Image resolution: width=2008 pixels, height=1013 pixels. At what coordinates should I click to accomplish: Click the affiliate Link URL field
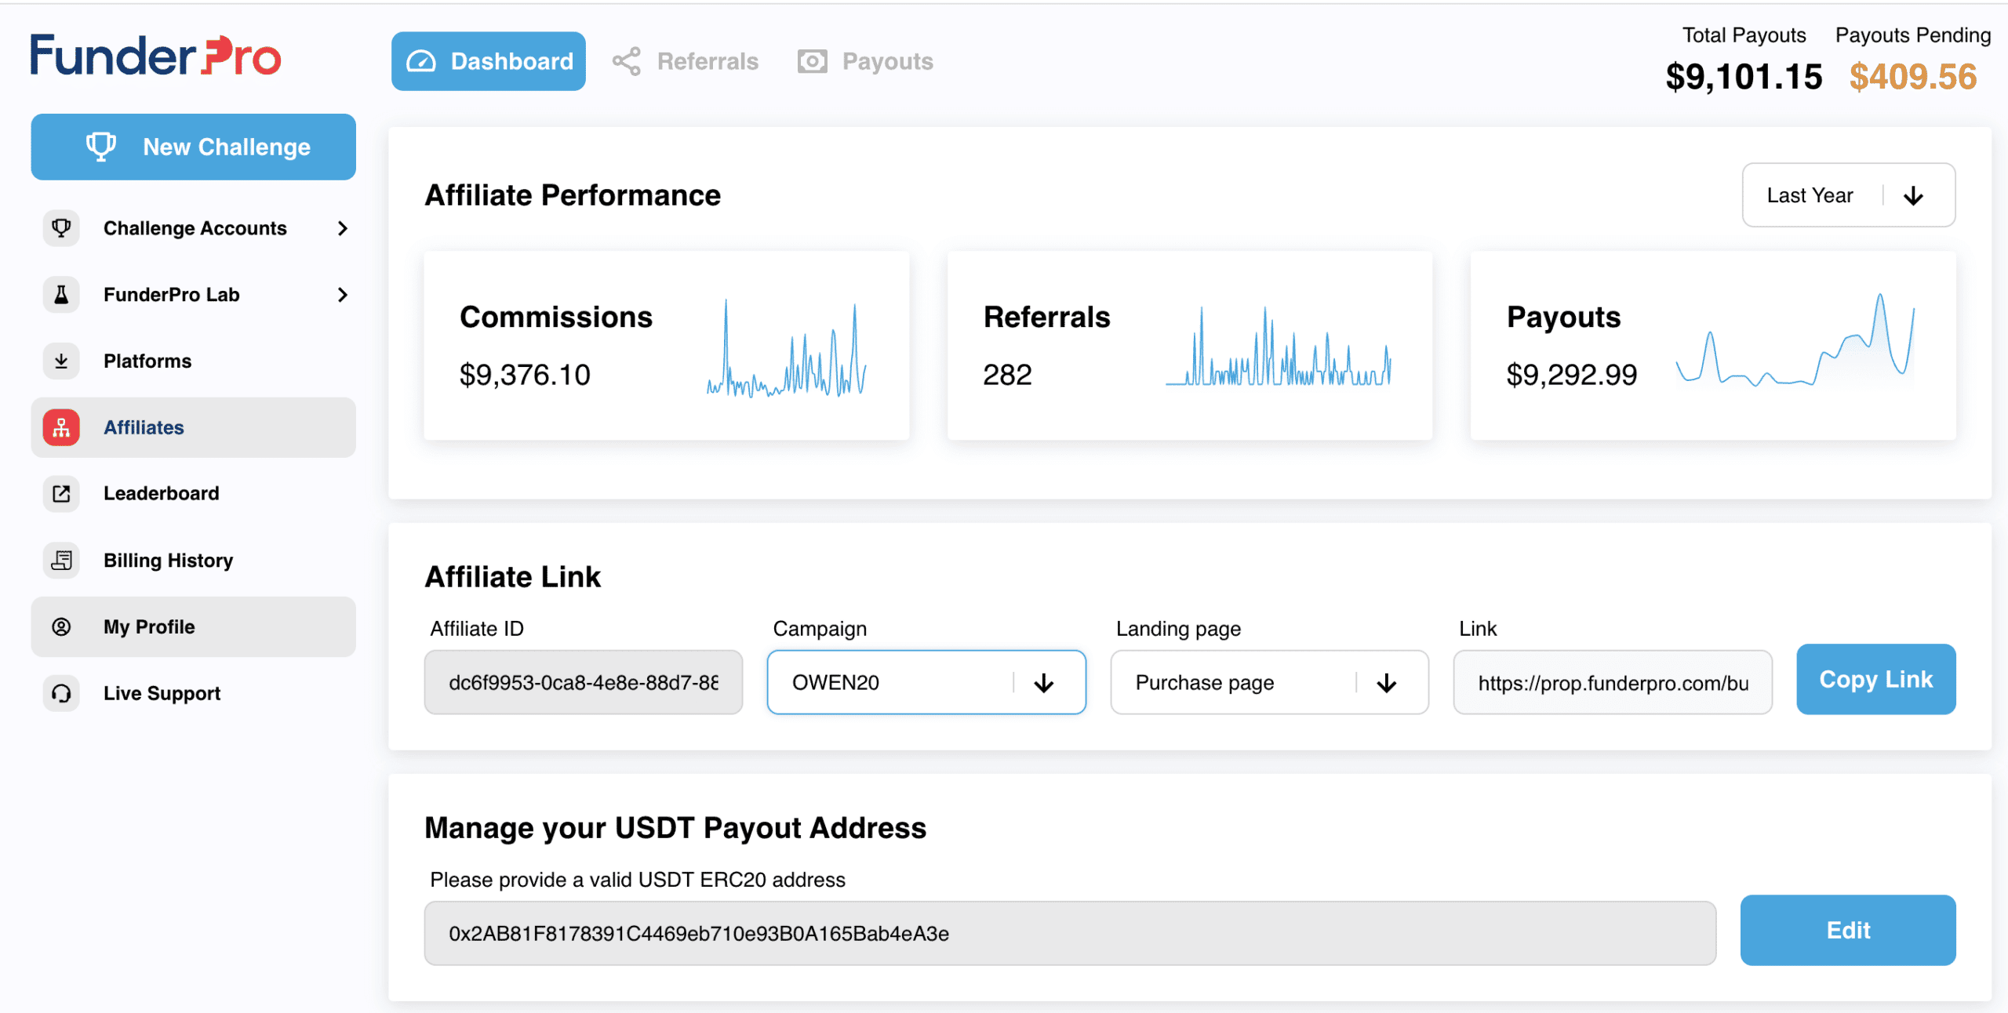point(1613,682)
